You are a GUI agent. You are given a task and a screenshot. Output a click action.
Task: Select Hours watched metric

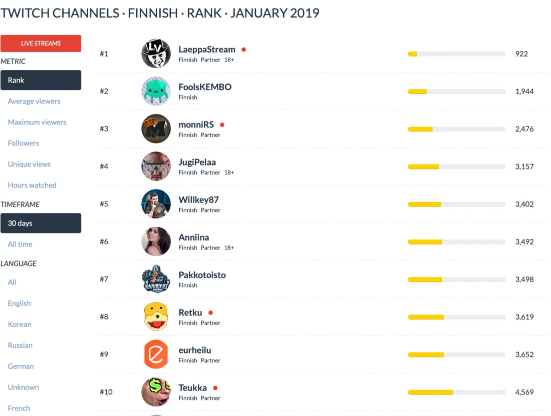tap(32, 185)
